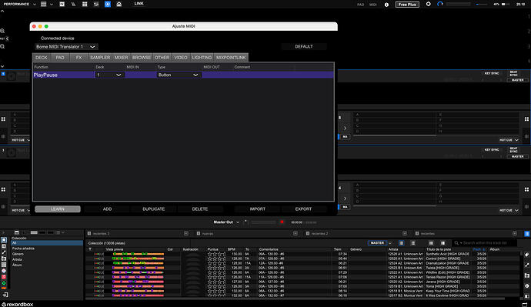This screenshot has width=531, height=307.
Task: Toggle KEY SYNC on the upper right deck
Action: (492, 73)
